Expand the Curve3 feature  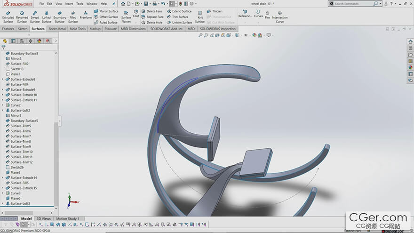coord(3,193)
